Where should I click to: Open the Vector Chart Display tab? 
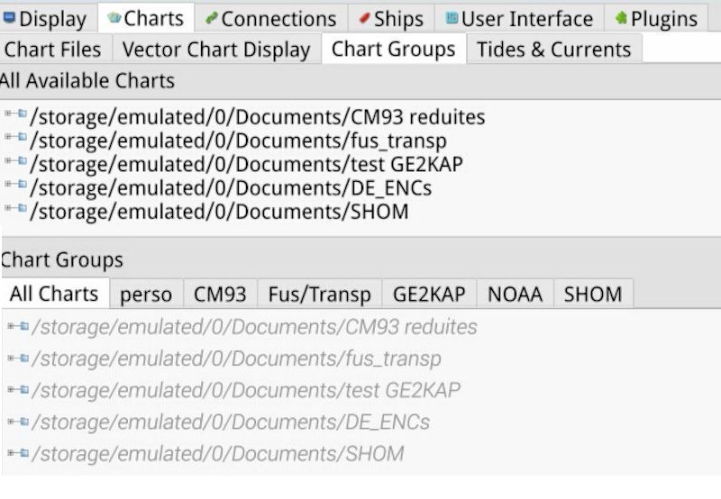click(215, 50)
